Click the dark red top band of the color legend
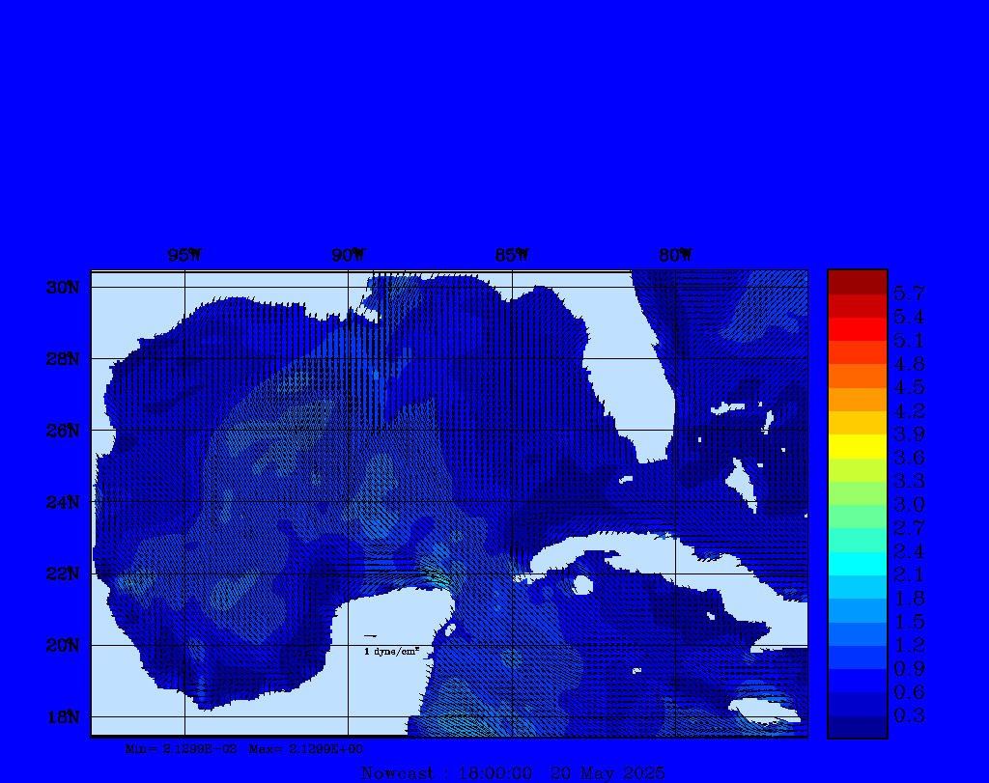 (x=857, y=282)
